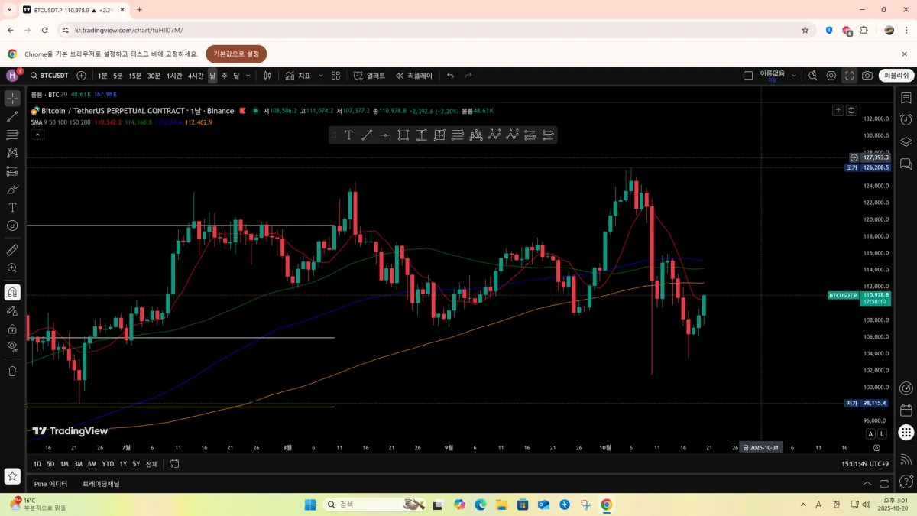The width and height of the screenshot is (917, 516).
Task: Click the Chrome icon in taskbar
Action: pos(606,505)
